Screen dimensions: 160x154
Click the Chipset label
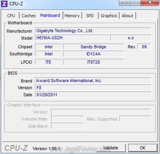25,47
